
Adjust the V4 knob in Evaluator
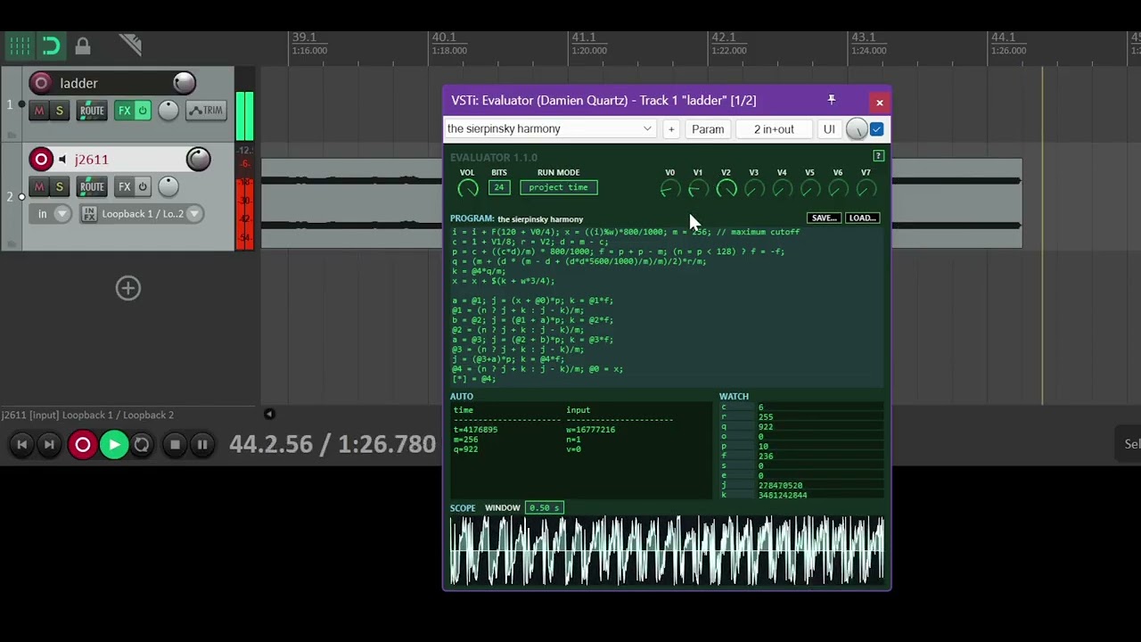[782, 189]
